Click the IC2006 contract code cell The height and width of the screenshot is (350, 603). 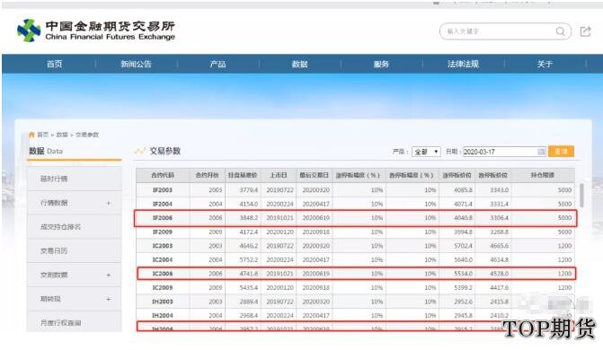pyautogui.click(x=163, y=274)
